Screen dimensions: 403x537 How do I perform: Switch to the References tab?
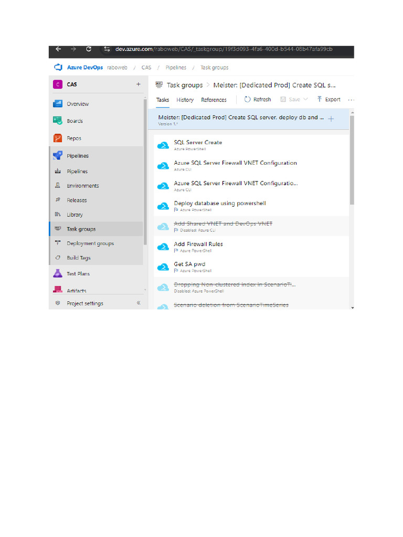[x=214, y=100]
